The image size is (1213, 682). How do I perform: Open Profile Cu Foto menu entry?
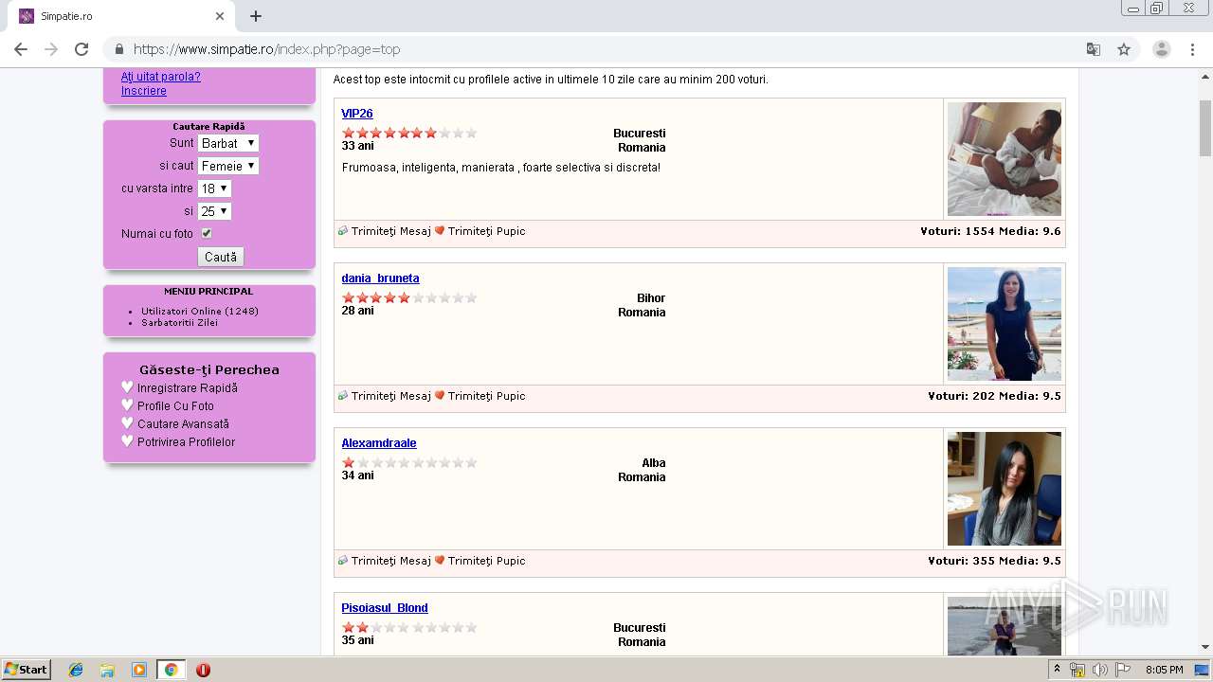point(175,405)
